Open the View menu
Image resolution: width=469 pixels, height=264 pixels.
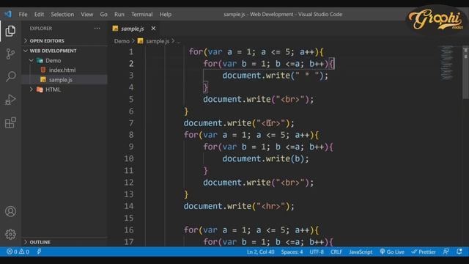tap(86, 15)
